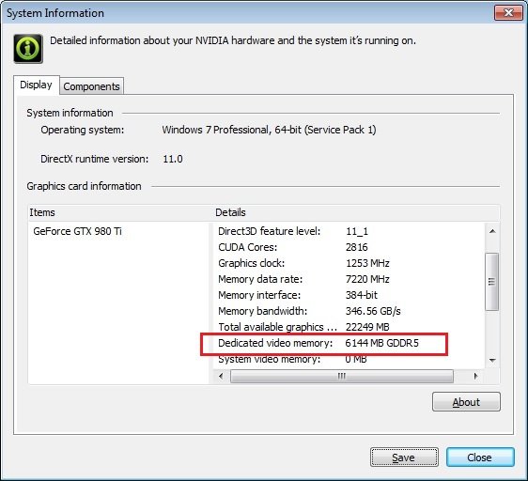Click the Windows 7 Professional operating system text

(269, 130)
